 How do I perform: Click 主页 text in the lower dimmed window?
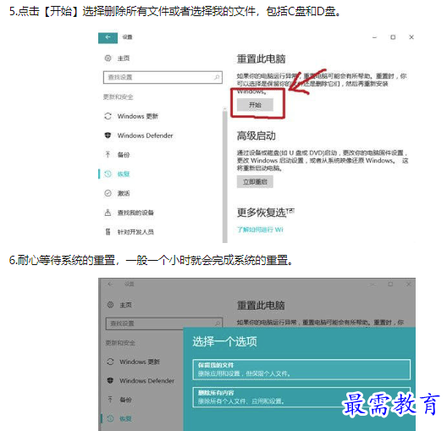(x=125, y=305)
